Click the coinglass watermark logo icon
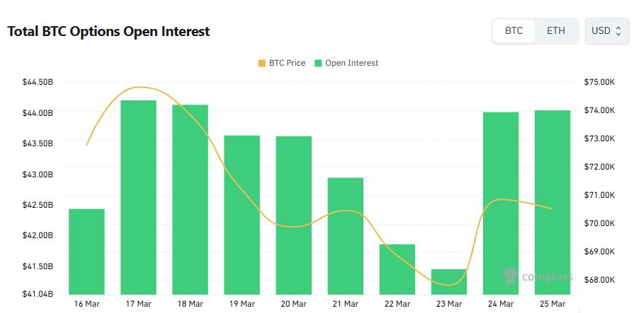 pos(509,276)
